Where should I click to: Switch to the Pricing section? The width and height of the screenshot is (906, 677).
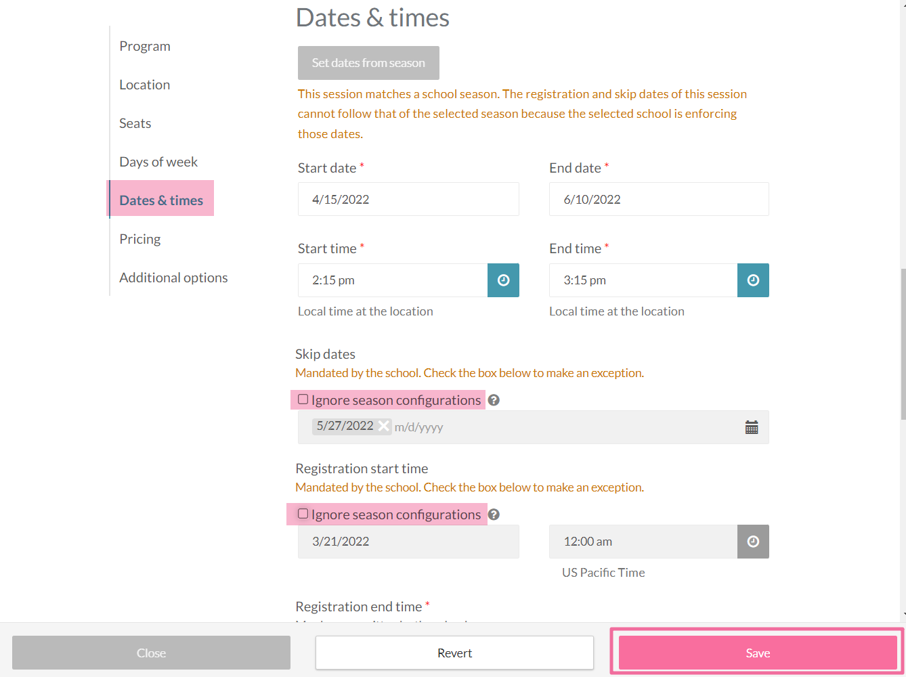coord(140,239)
